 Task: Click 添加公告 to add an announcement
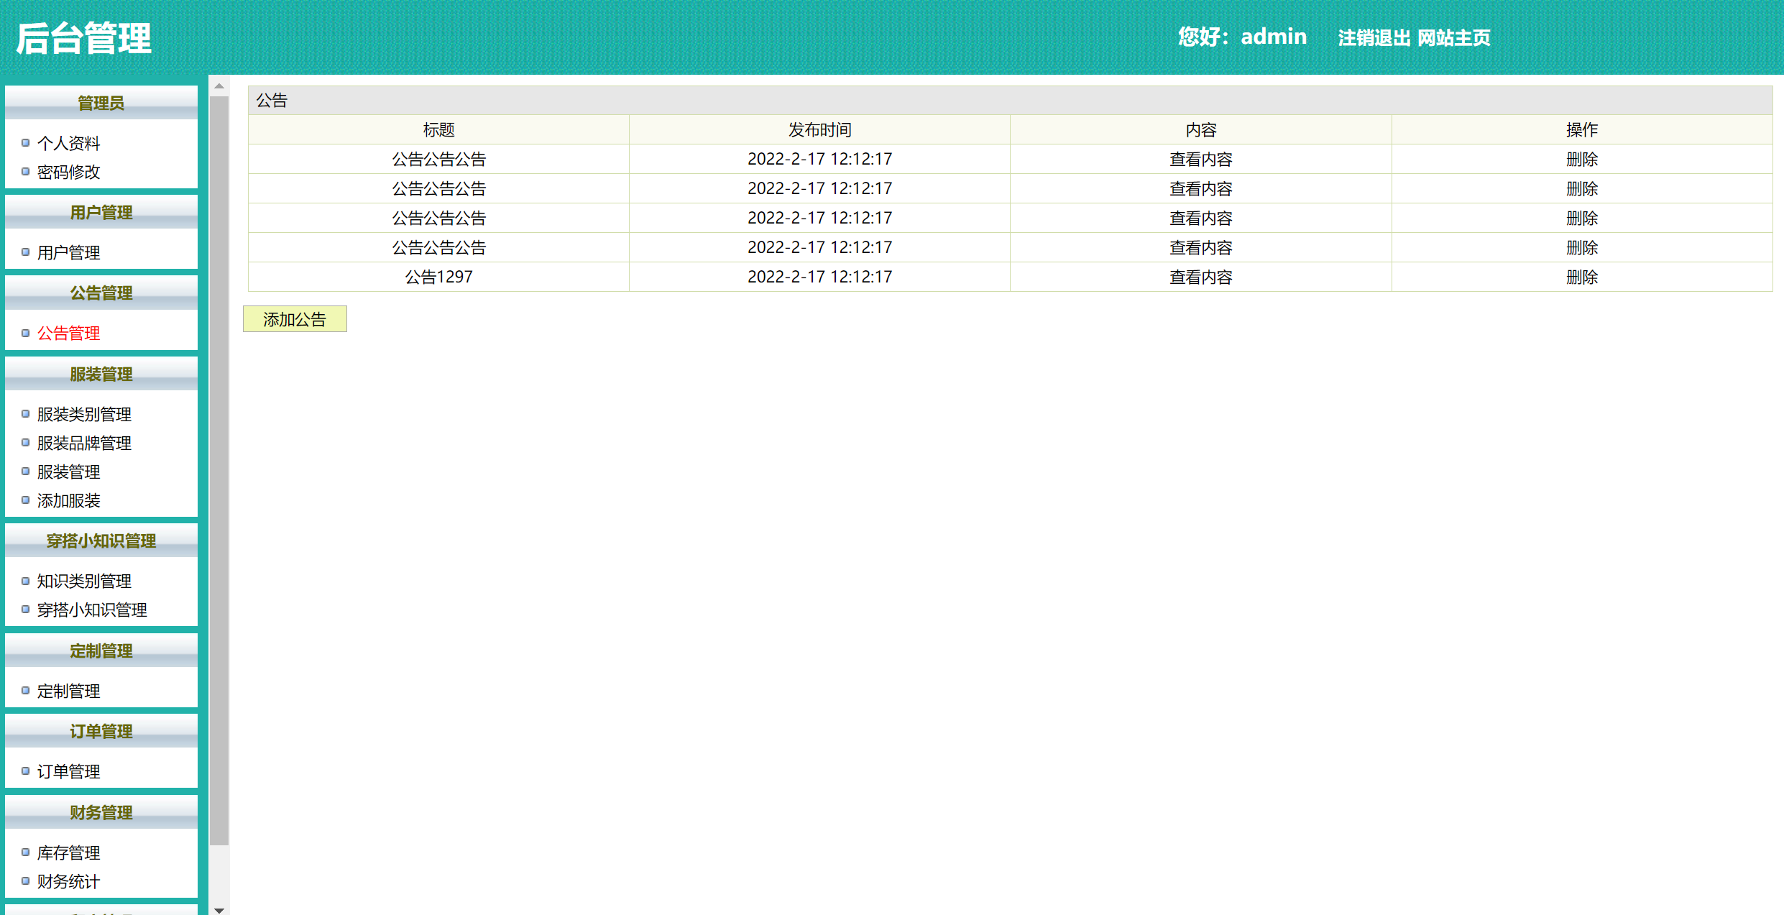tap(295, 318)
